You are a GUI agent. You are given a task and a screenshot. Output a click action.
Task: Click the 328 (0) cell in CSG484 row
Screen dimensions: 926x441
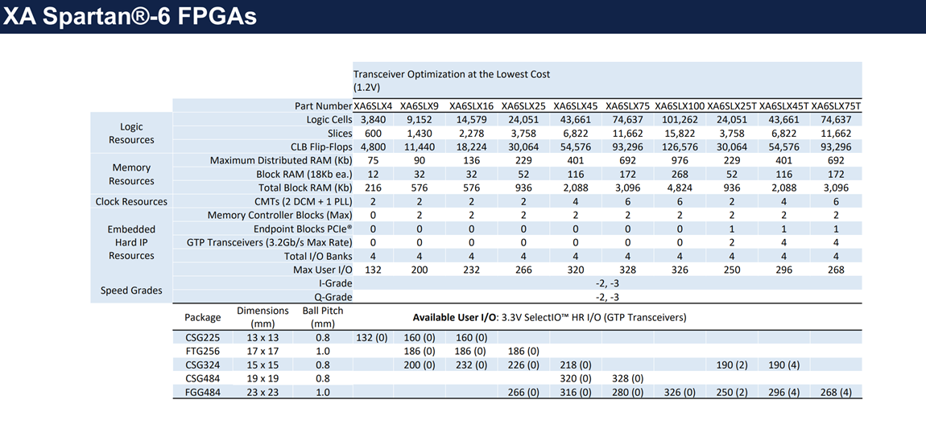pos(627,378)
